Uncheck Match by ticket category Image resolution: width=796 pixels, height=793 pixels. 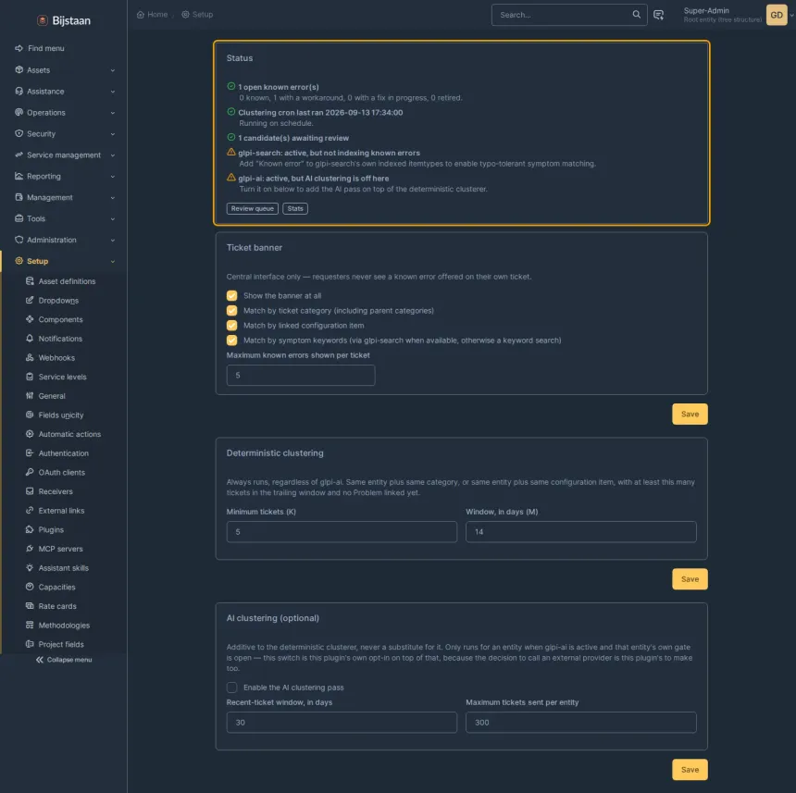click(x=232, y=311)
